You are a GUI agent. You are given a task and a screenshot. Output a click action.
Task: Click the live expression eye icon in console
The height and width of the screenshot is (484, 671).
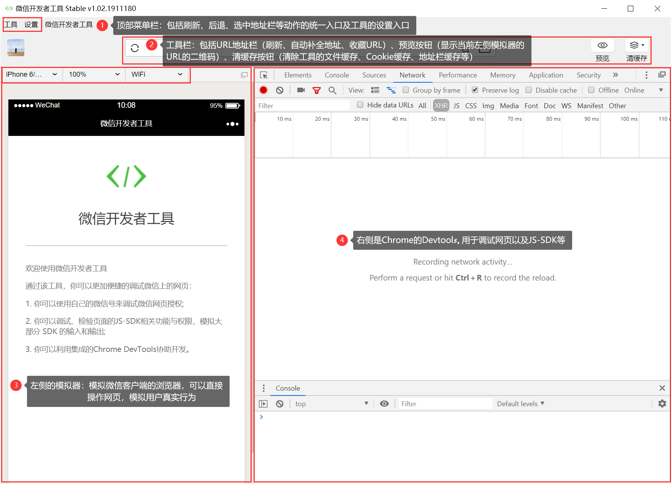(x=384, y=404)
